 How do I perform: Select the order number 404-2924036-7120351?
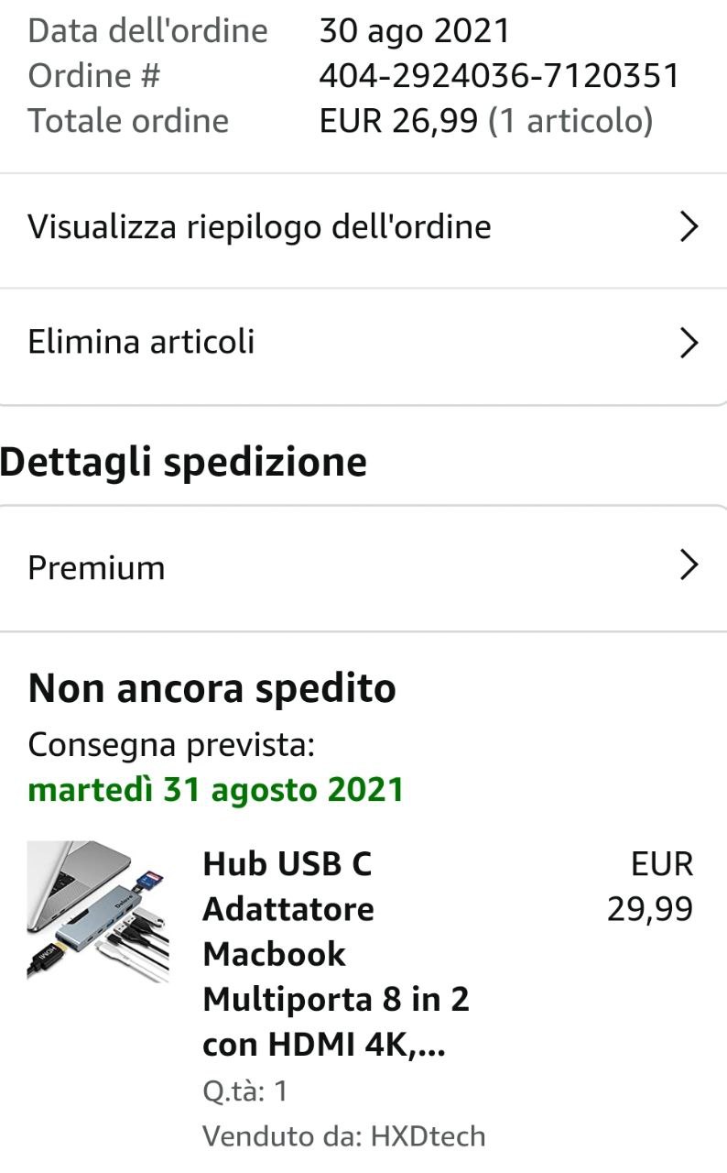(x=500, y=76)
